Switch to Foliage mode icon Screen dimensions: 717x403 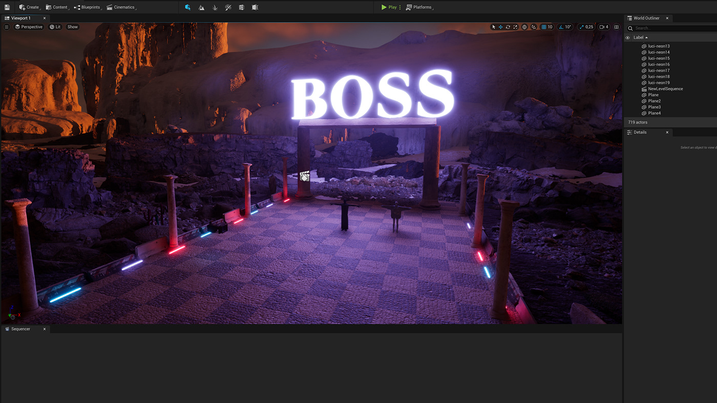tap(215, 7)
